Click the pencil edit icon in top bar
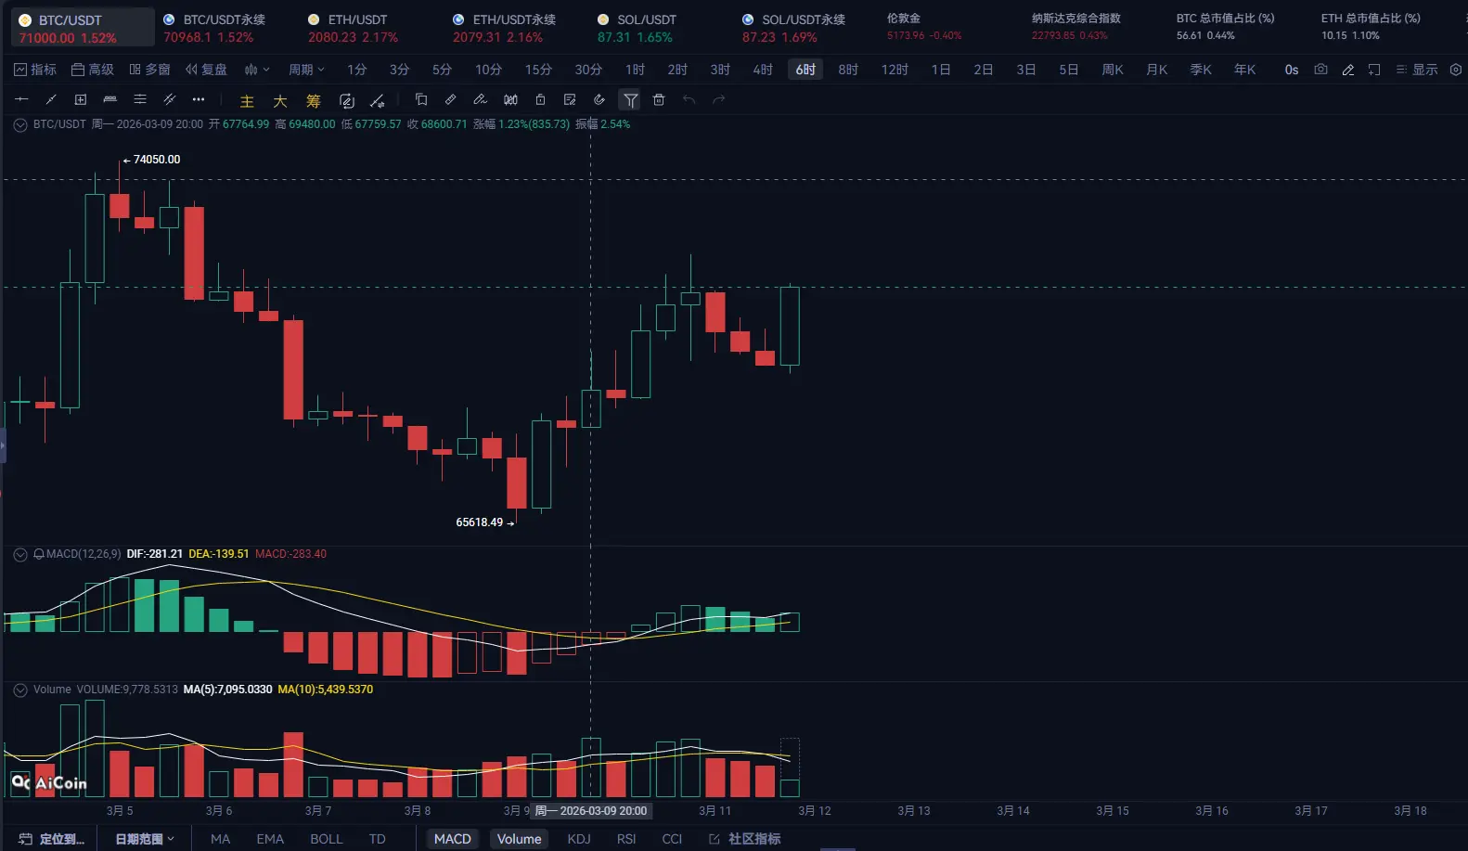This screenshot has width=1468, height=851. 1348,70
